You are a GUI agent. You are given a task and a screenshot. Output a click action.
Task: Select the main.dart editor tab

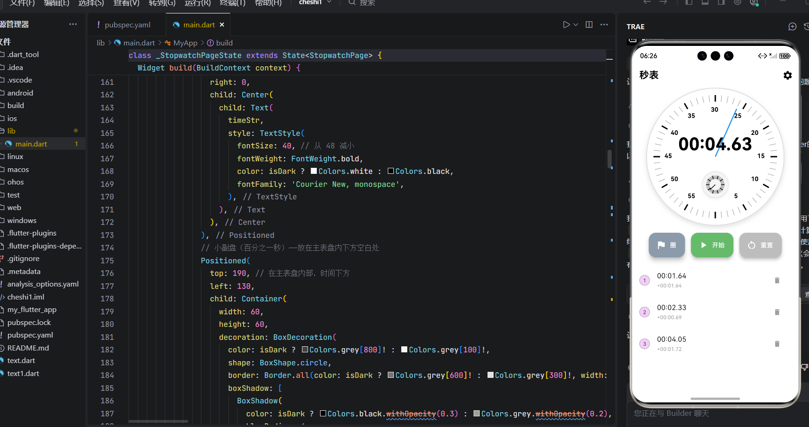point(199,25)
